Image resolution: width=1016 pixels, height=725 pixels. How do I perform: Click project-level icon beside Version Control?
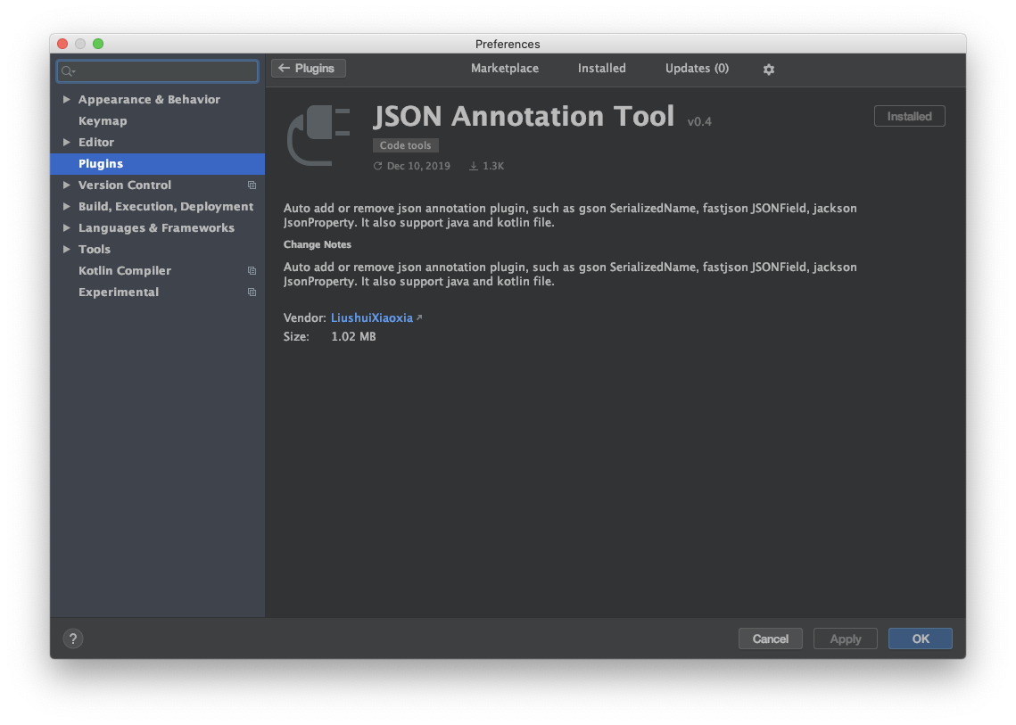252,185
